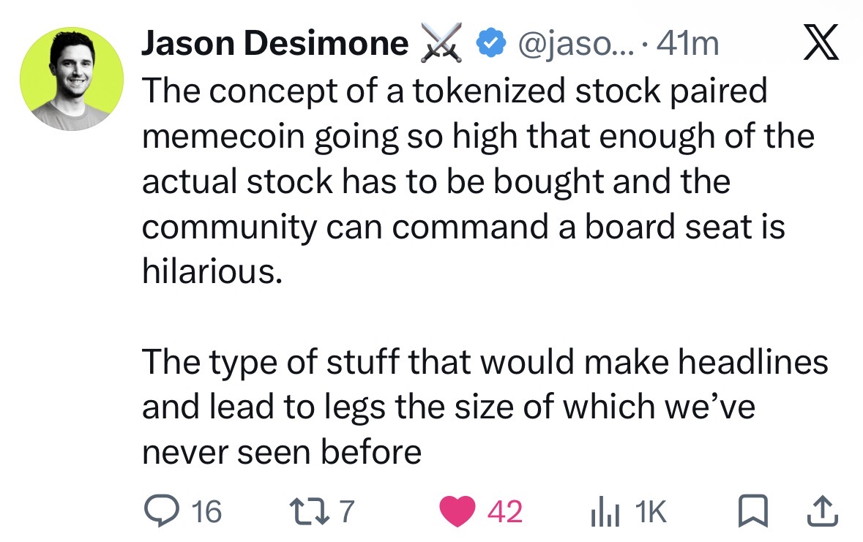Click the paragraph starting 'The type of stuff'
This screenshot has height=542, width=863.
485,407
